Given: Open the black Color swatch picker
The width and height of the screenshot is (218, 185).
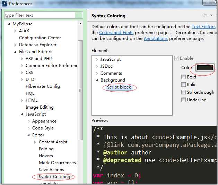Looking at the screenshot, I should pos(205,68).
